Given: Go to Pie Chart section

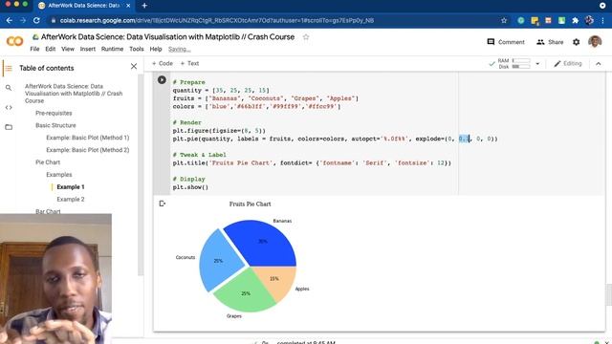Looking at the screenshot, I should pos(48,162).
